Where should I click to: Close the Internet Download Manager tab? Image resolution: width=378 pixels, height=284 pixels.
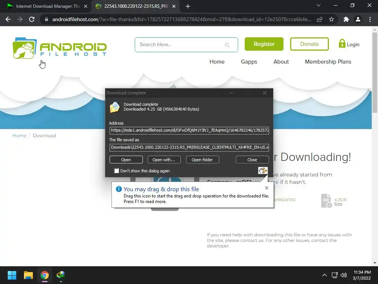coord(86,6)
